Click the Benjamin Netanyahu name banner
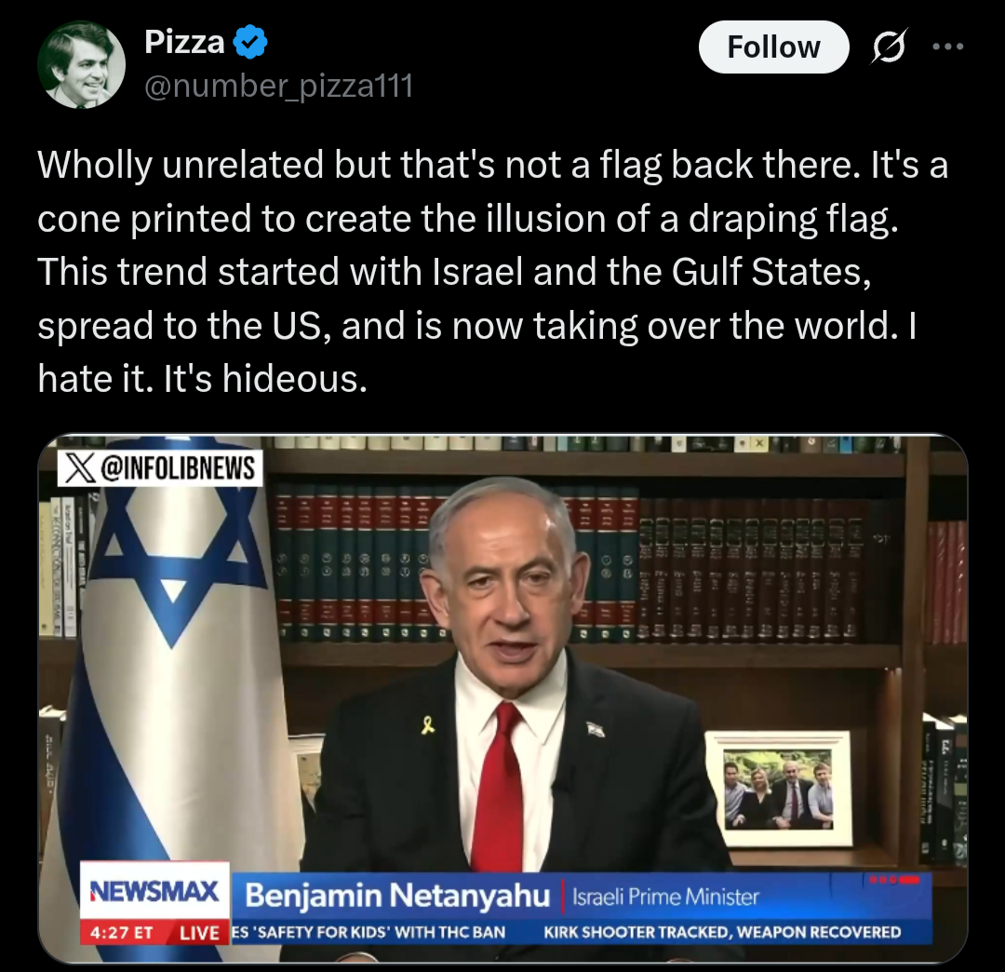Screen dimensions: 1005x972 point(397,895)
